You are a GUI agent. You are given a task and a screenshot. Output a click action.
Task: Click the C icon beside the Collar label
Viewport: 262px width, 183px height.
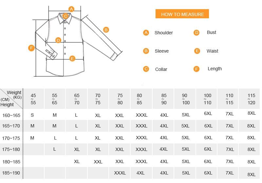tap(146, 69)
